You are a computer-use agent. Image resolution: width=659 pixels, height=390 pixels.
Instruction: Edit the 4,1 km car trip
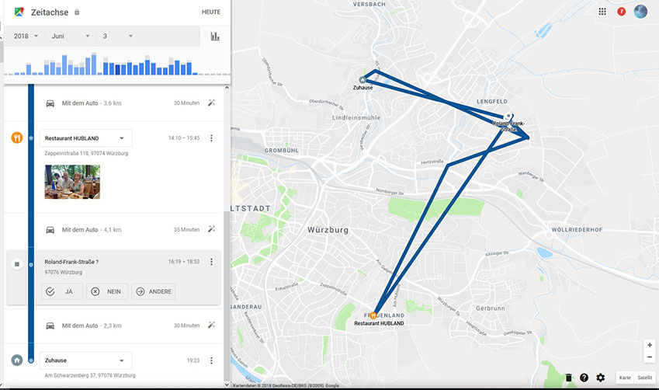pos(211,229)
